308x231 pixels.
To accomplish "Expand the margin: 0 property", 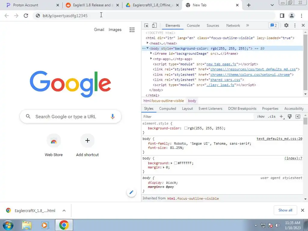I will pos(164,167).
